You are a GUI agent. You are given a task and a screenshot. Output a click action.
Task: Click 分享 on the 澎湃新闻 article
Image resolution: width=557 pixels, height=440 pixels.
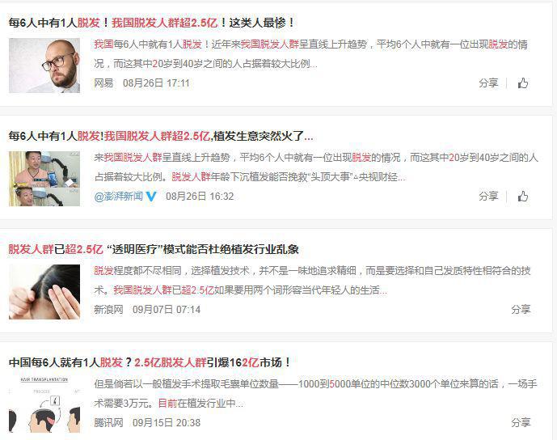[488, 197]
